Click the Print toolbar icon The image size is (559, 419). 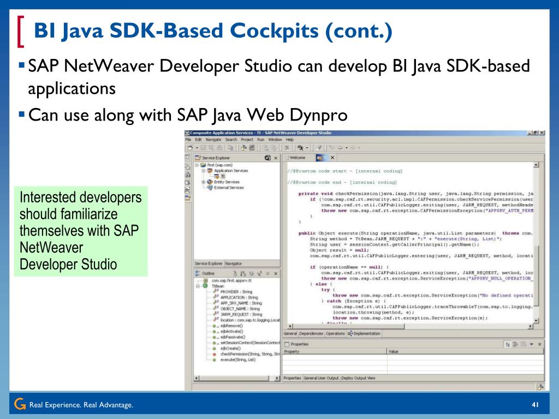pyautogui.click(x=219, y=147)
